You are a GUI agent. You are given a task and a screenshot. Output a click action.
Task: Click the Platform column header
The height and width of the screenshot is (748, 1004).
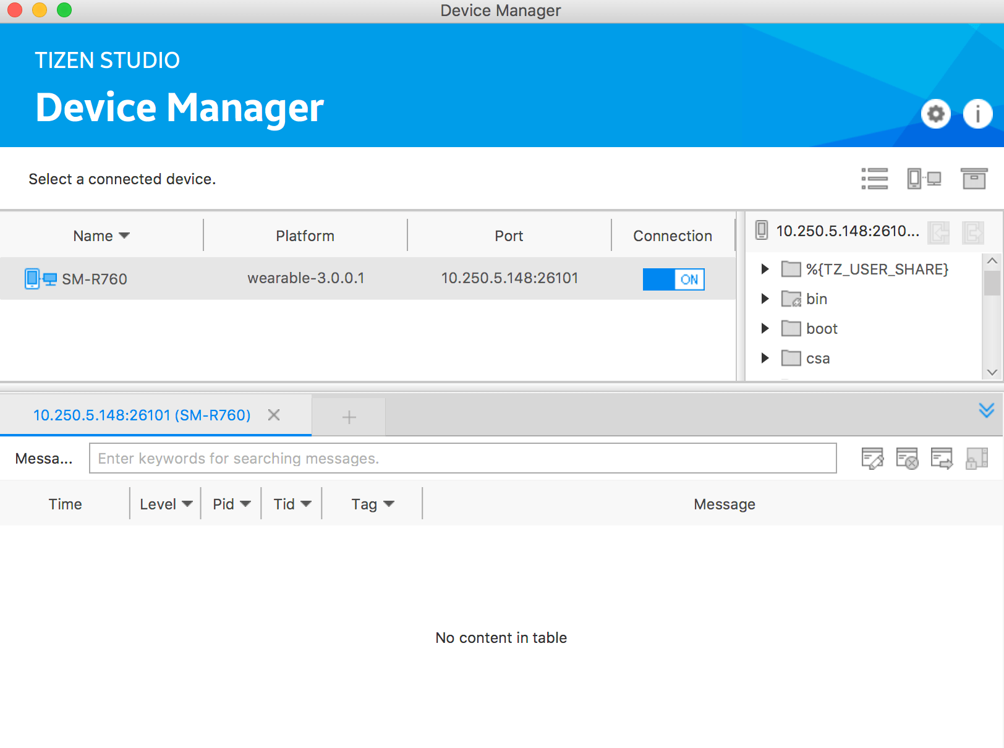[305, 236]
